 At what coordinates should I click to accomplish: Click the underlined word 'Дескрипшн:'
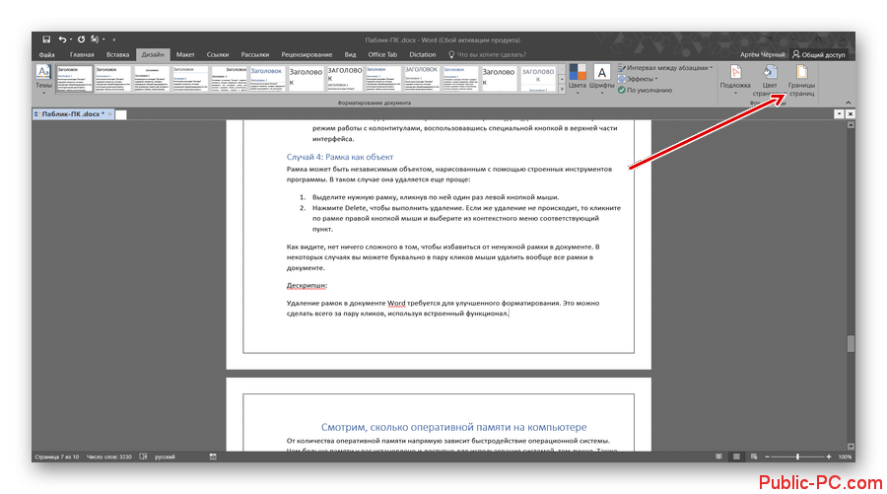pyautogui.click(x=307, y=285)
